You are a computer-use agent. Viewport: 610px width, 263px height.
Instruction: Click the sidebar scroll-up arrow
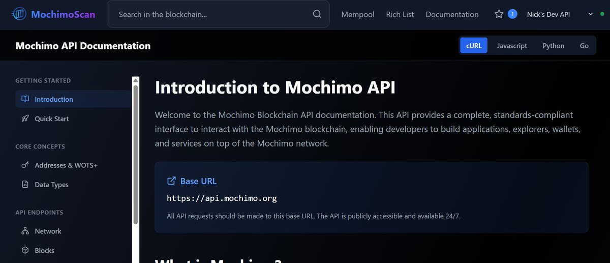coord(136,80)
